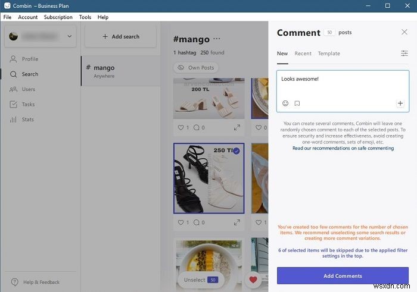Viewport: 417px width, 292px height.
Task: Click the Add search button
Action: click(121, 37)
